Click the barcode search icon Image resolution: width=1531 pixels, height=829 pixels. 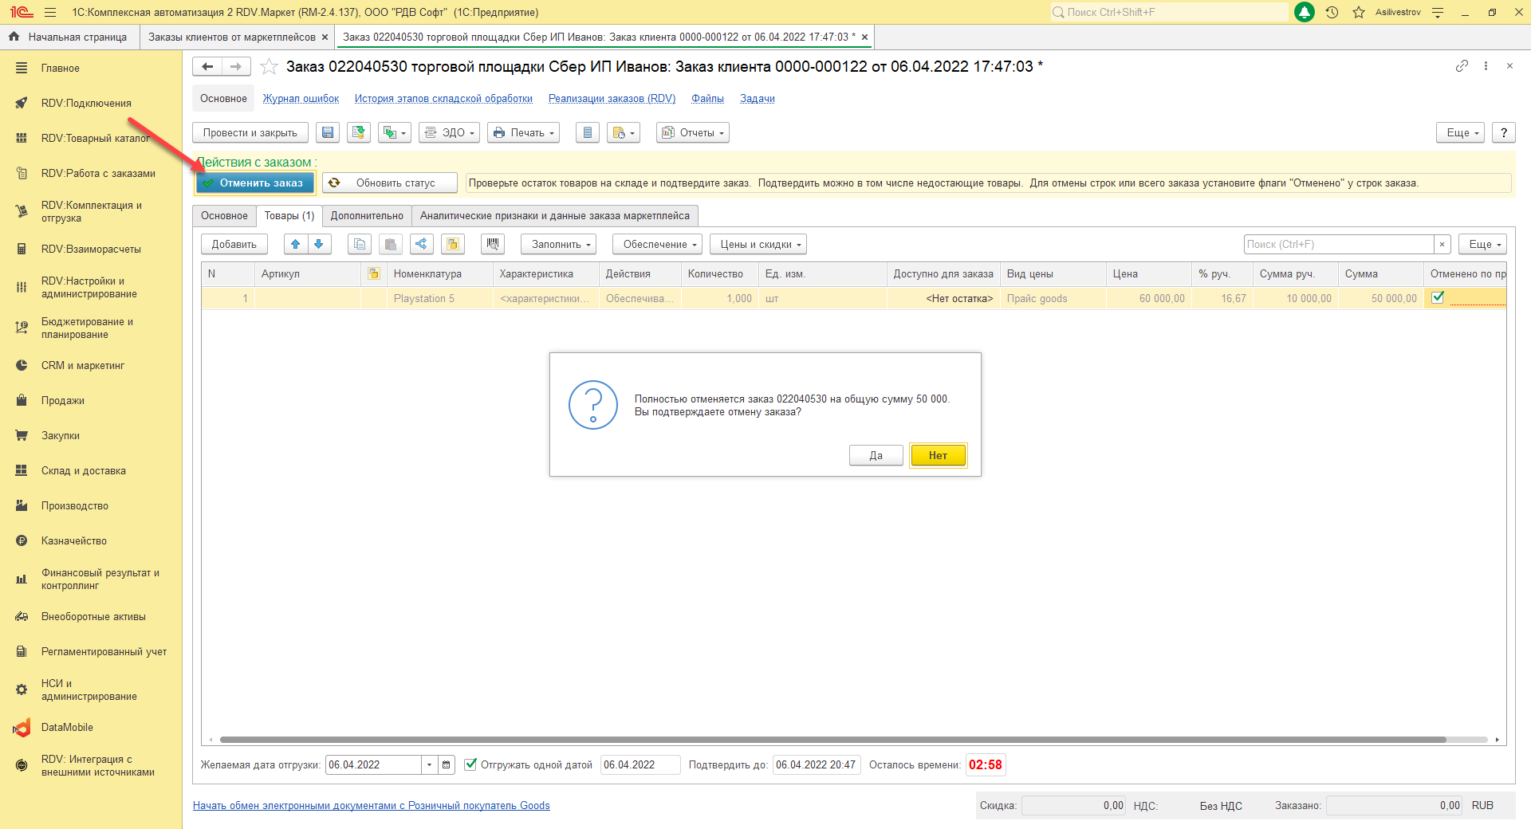(x=493, y=245)
